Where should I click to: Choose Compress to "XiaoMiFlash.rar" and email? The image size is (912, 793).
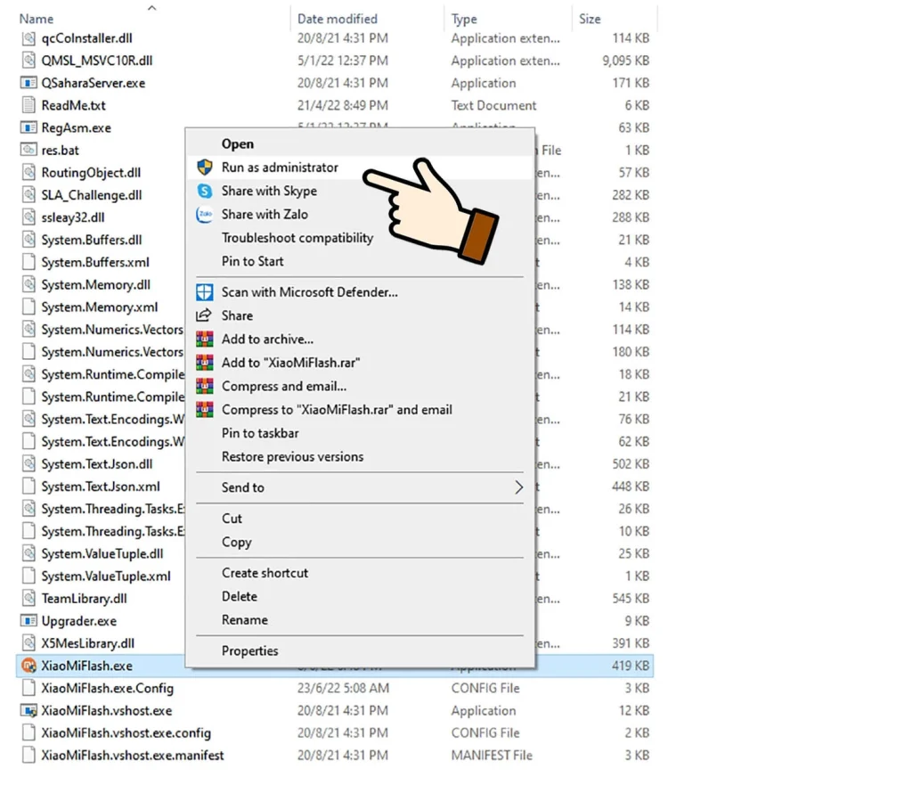click(x=337, y=410)
